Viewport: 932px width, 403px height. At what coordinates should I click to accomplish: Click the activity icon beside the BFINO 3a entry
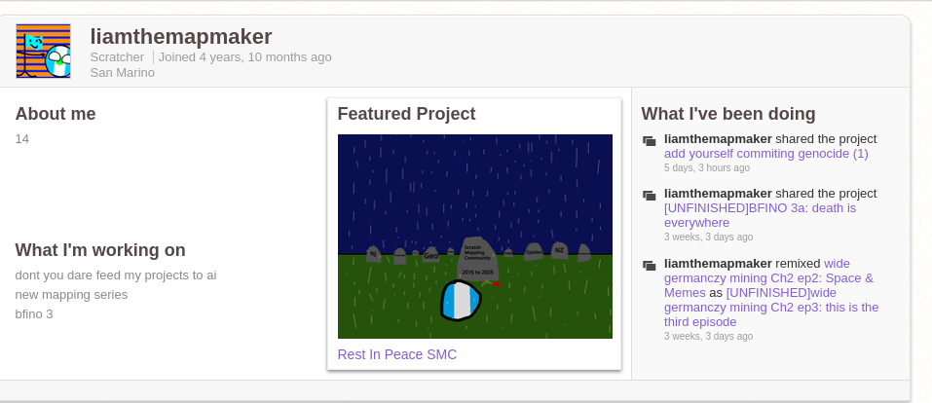(x=650, y=196)
